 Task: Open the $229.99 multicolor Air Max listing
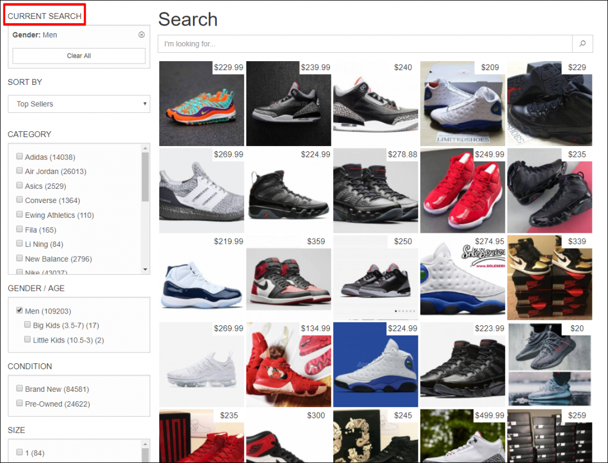tap(202, 103)
